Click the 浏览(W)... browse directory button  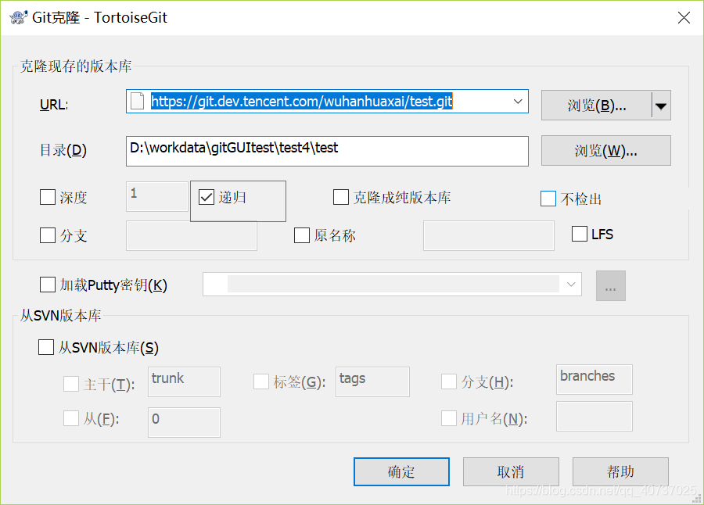pos(605,151)
